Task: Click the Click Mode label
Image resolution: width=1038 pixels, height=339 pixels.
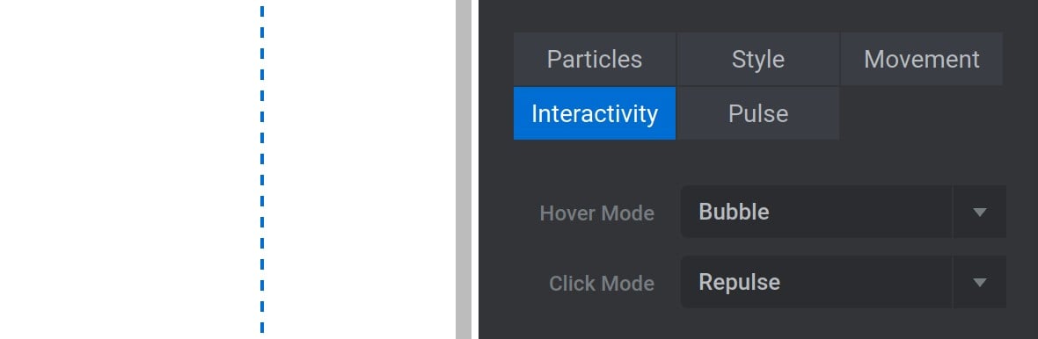Action: pyautogui.click(x=601, y=284)
